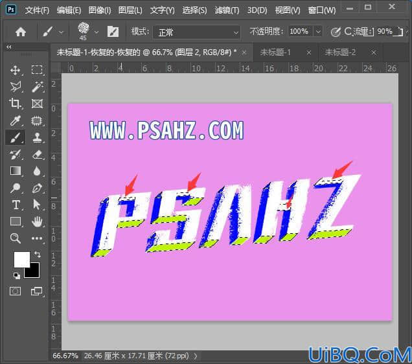Viewport: 412px width, 364px height.
Task: Click the flow 90% input field
Action: (385, 32)
